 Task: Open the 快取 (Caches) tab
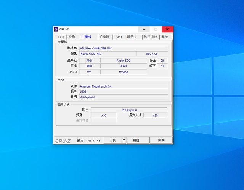(72, 37)
